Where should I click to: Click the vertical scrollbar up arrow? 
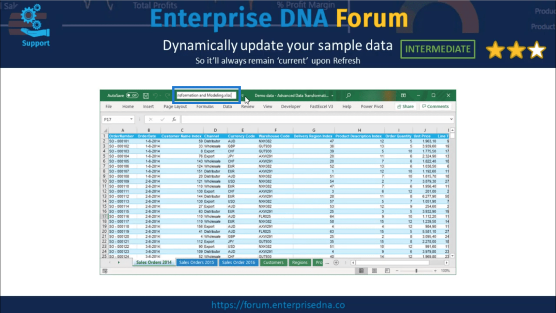point(452,130)
